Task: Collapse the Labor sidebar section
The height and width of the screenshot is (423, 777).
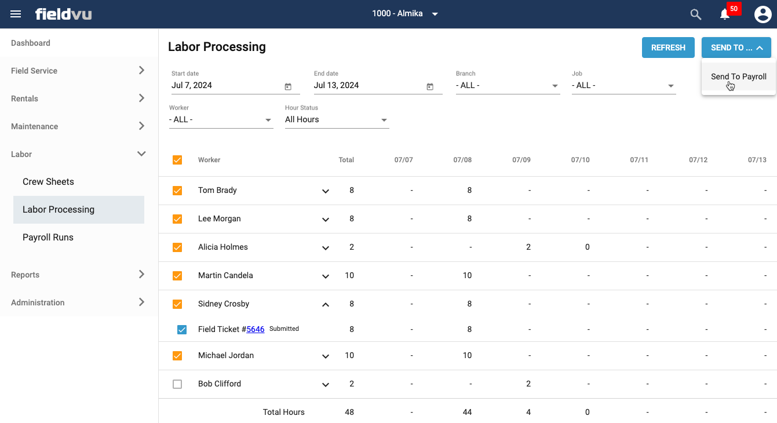Action: [79, 154]
